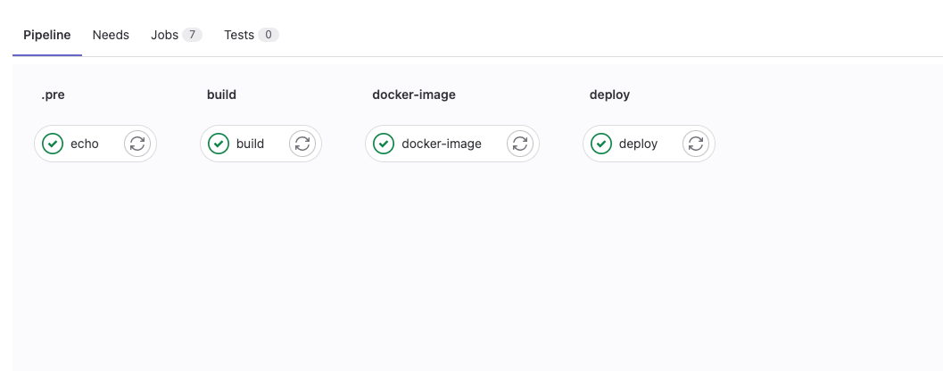Open the echo job details

click(85, 144)
